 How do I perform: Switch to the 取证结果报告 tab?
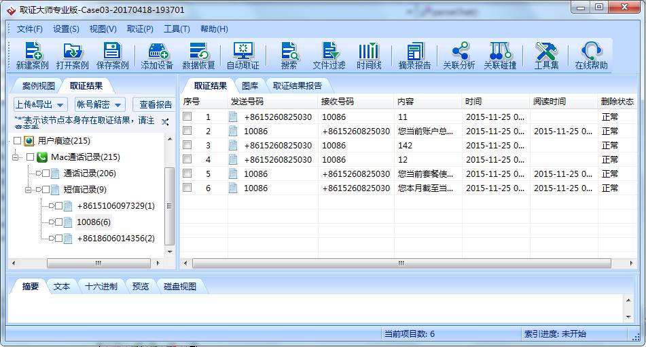click(x=298, y=85)
